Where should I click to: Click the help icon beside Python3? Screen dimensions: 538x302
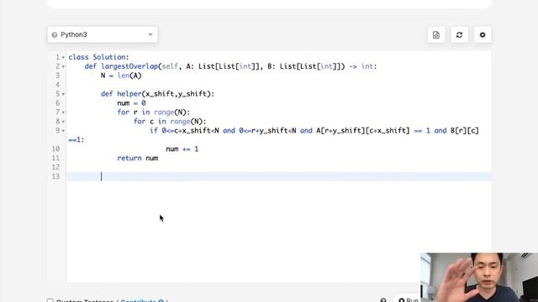click(54, 35)
